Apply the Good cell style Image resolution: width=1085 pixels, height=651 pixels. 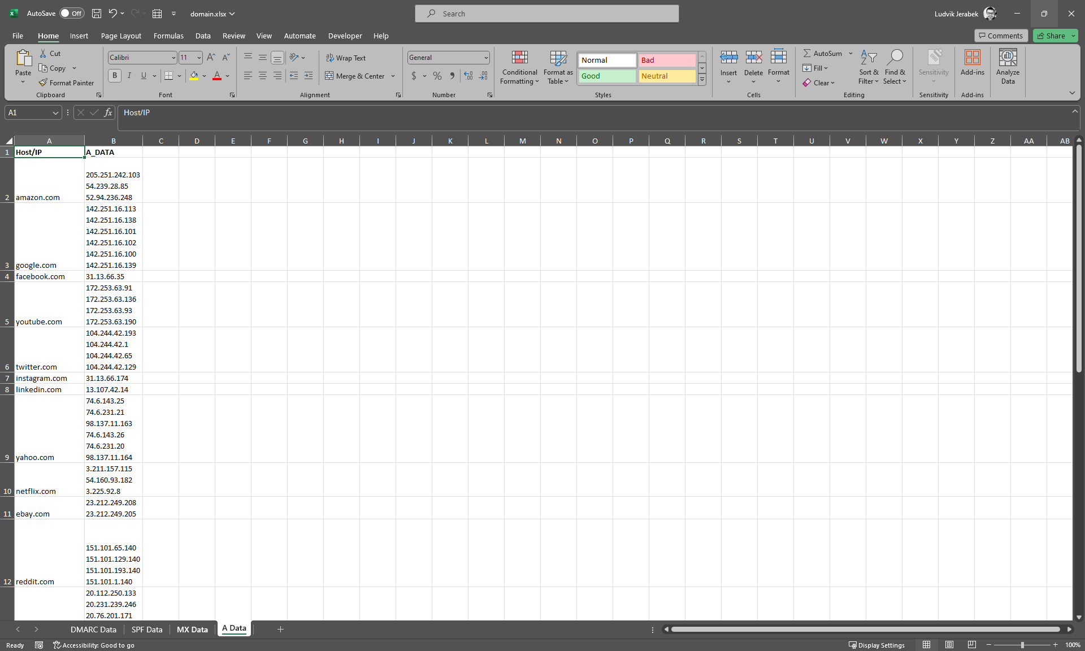pyautogui.click(x=607, y=76)
